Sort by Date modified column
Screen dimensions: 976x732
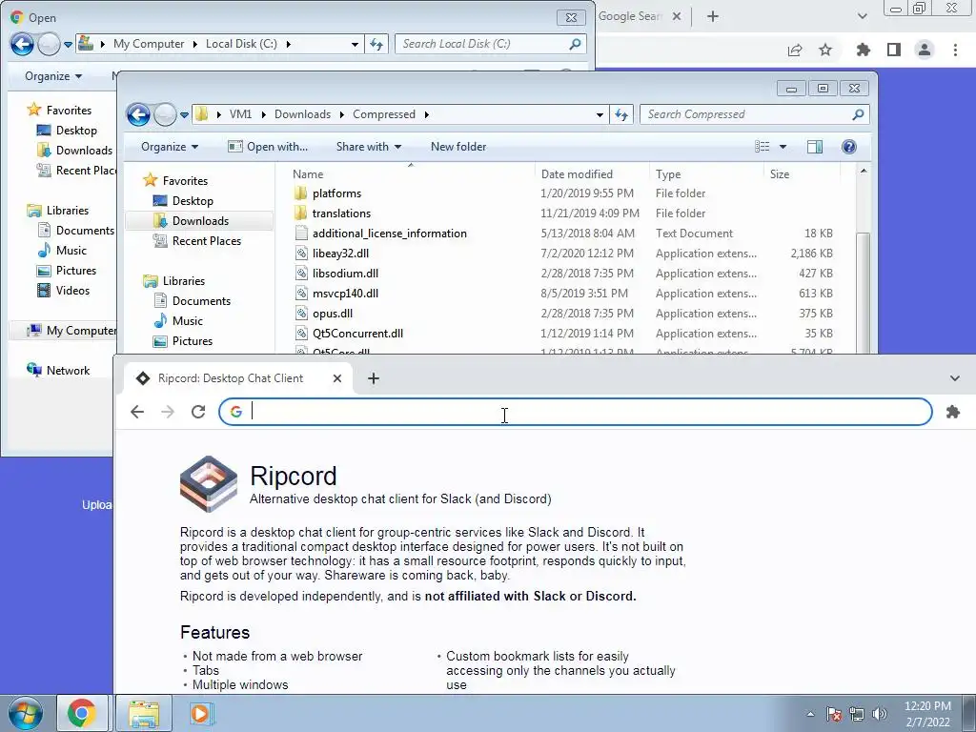coord(577,174)
